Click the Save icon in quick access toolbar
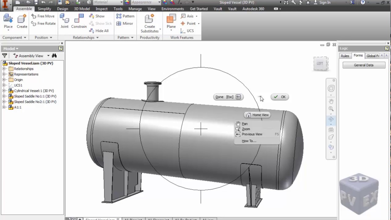The width and height of the screenshot is (391, 220). [x=36, y=2]
